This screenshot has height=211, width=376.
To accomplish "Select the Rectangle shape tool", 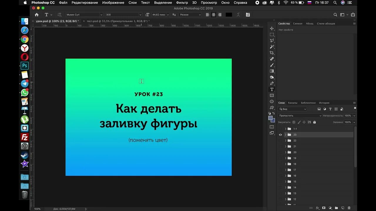I will click(x=272, y=95).
